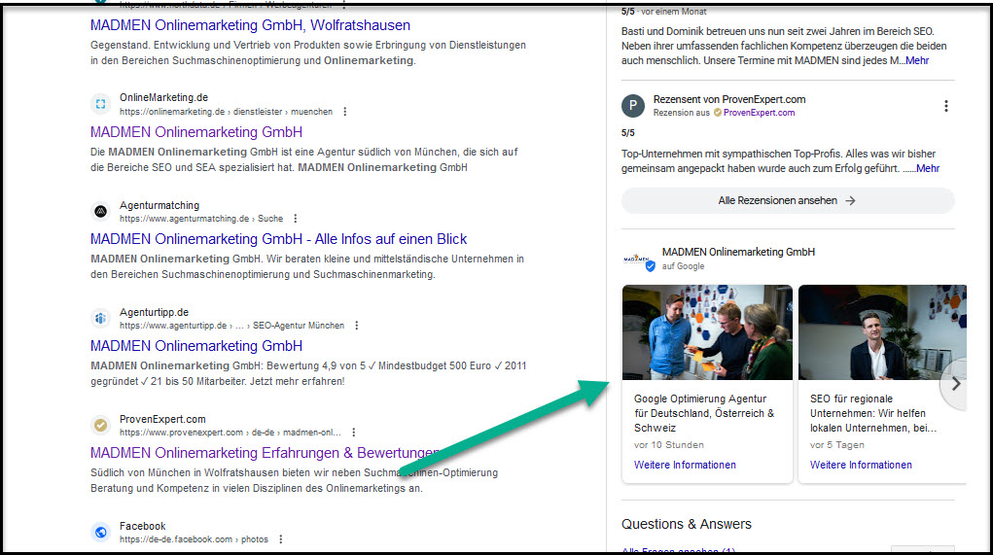Click the ProvenExpert.com site name in the search results
This screenshot has height=555, width=993.
click(162, 419)
